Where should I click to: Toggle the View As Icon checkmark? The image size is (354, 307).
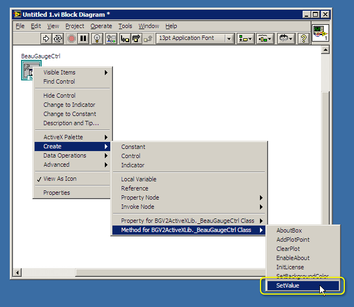[x=72, y=179]
